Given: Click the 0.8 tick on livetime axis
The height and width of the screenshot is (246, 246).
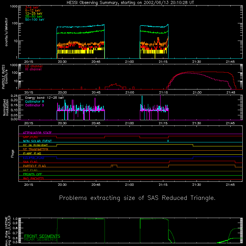Looking at the screenshot, I should [15, 228].
